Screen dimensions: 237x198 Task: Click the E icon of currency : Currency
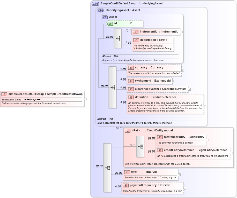tap(131, 67)
